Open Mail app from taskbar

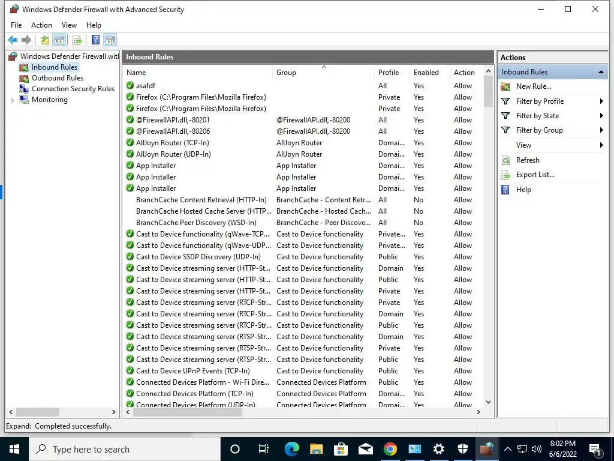(x=365, y=449)
